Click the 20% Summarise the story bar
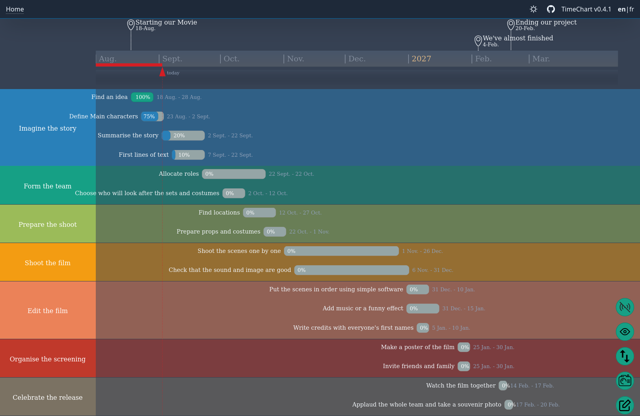 coord(183,135)
